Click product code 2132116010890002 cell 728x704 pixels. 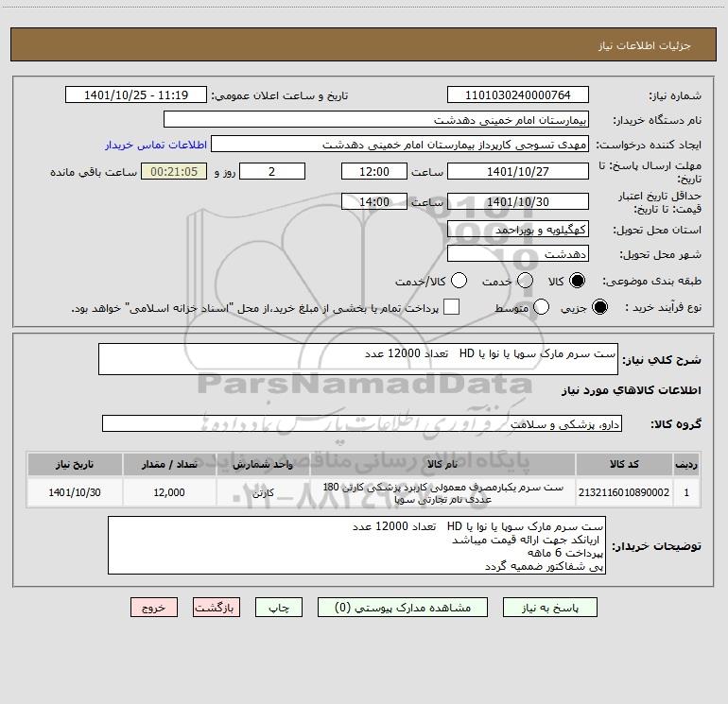tap(624, 492)
